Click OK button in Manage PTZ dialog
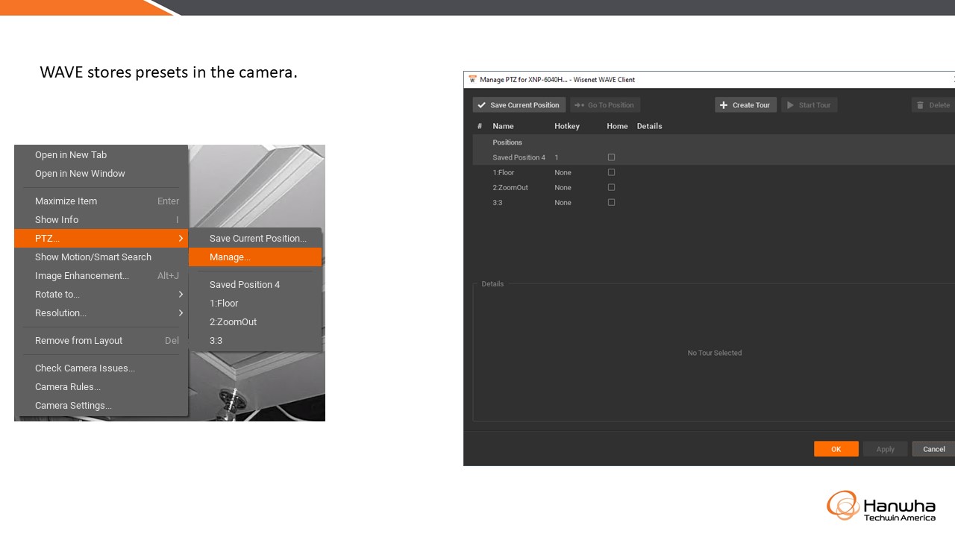Image resolution: width=955 pixels, height=537 pixels. tap(836, 449)
